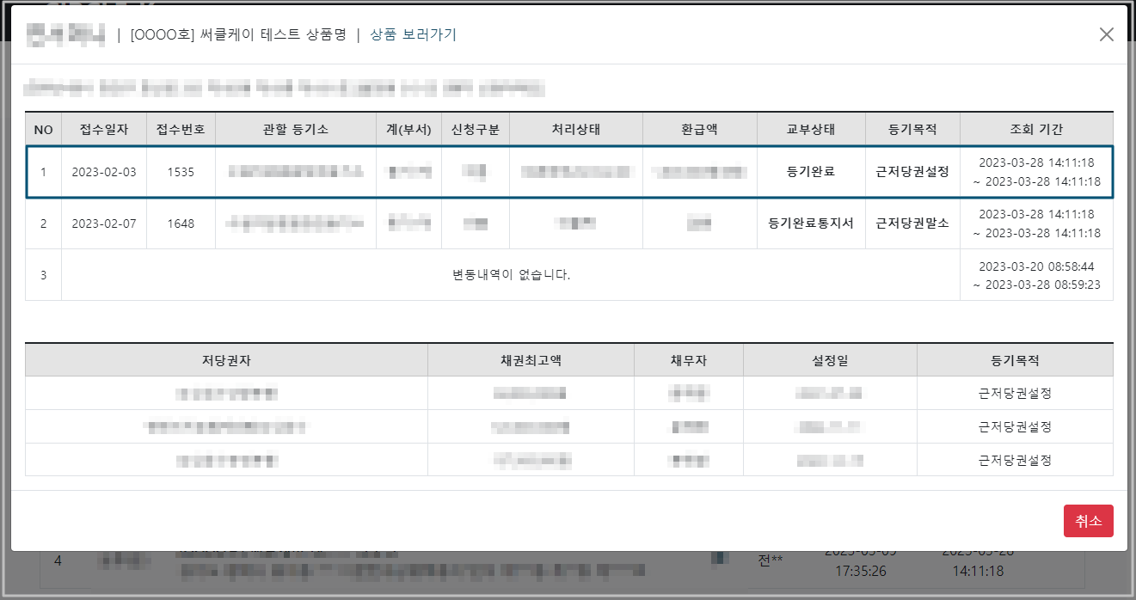
Task: Select row with 접수번호 1535
Action: [181, 172]
